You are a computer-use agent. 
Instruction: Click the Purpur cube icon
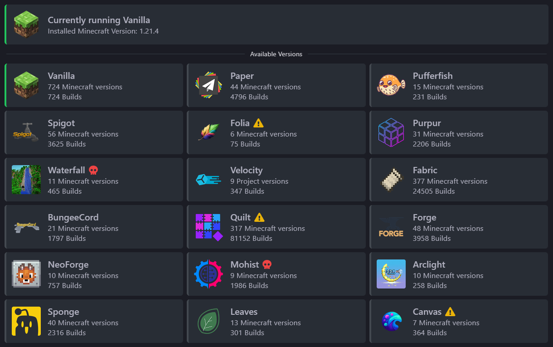[x=391, y=132]
